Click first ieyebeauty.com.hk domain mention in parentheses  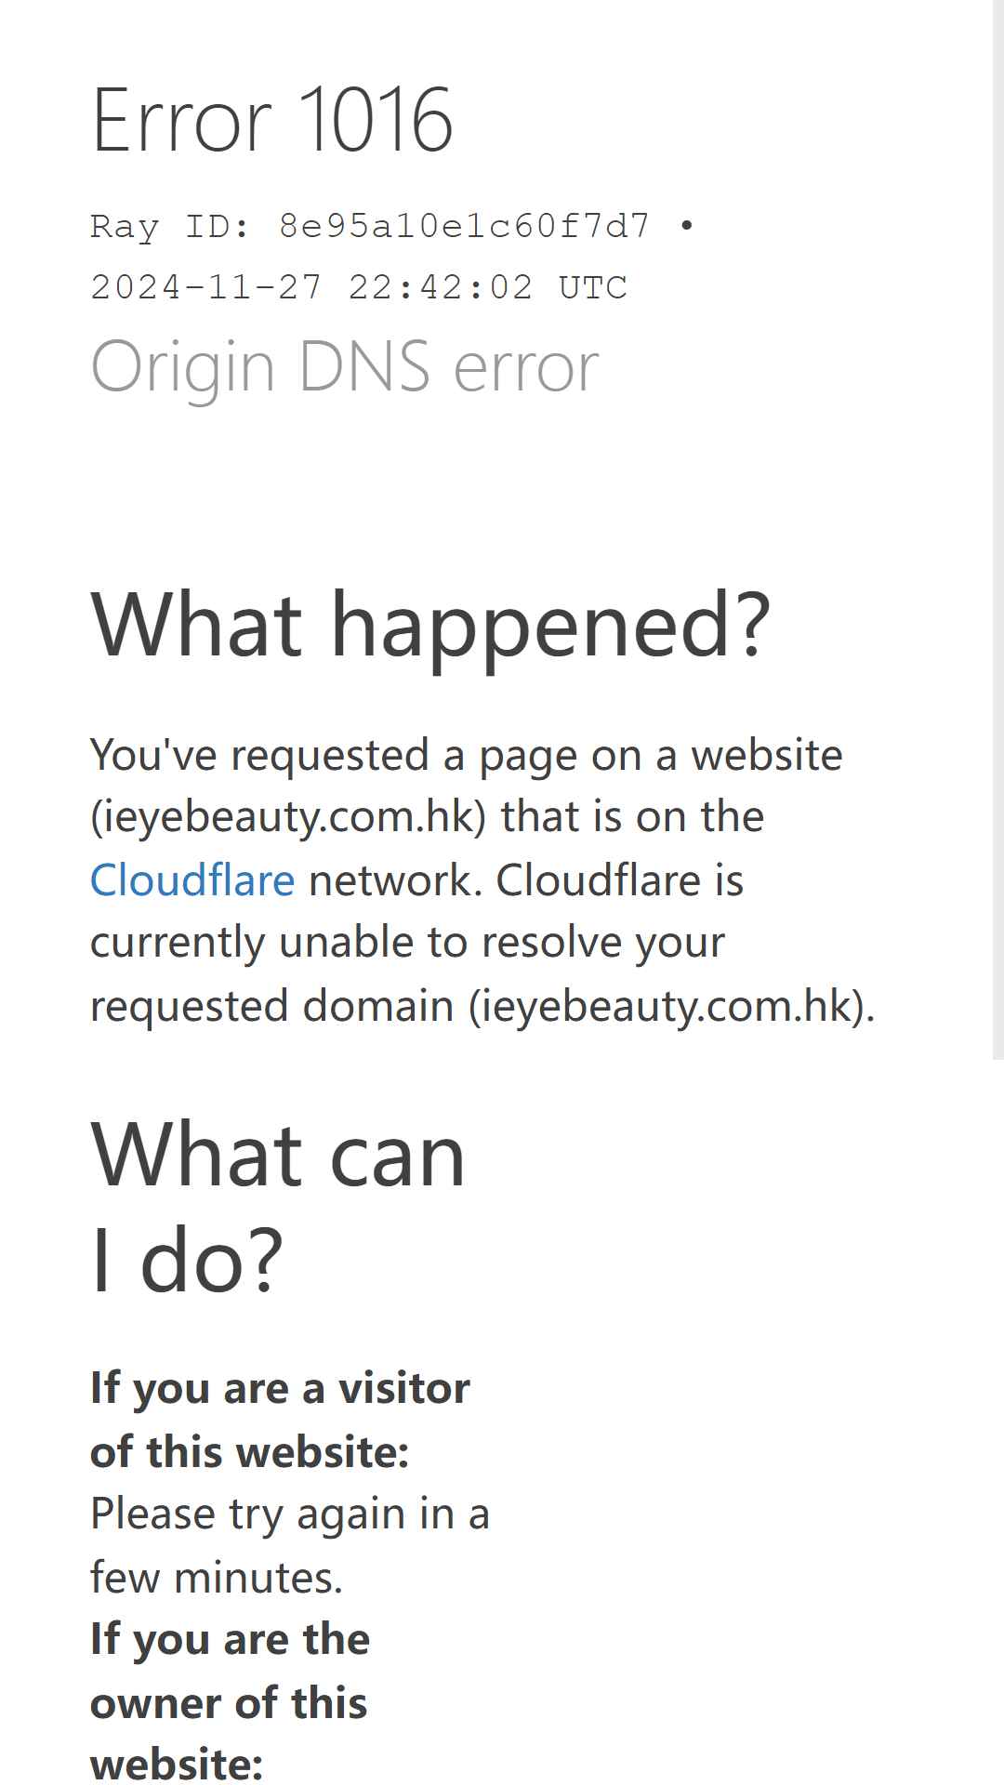288,816
